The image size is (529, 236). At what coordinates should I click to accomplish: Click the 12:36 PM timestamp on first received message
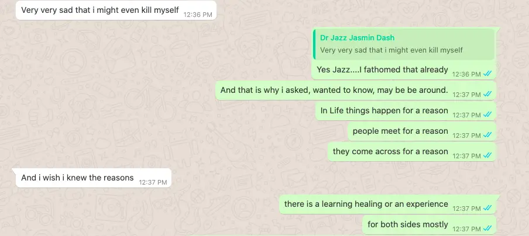tap(198, 15)
